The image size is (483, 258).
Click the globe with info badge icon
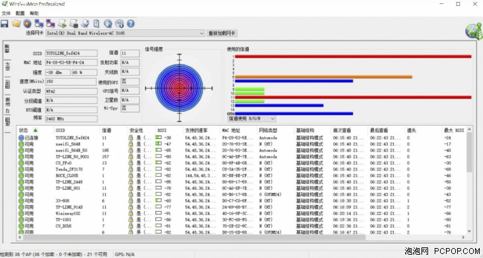pos(119,23)
